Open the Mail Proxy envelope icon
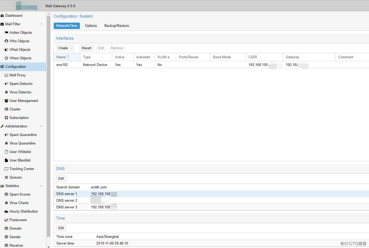Screen dimensions: 369x248 (x=6, y=75)
